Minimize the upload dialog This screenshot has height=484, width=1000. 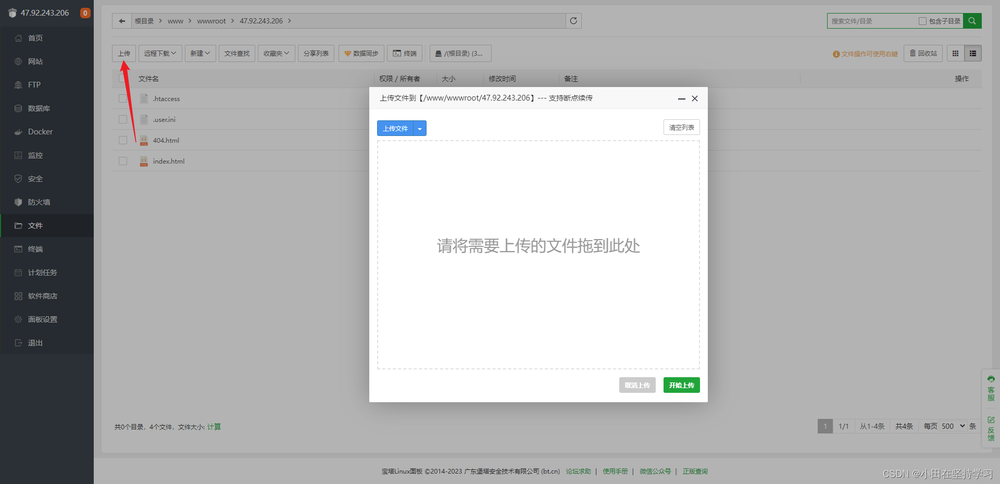coord(681,98)
